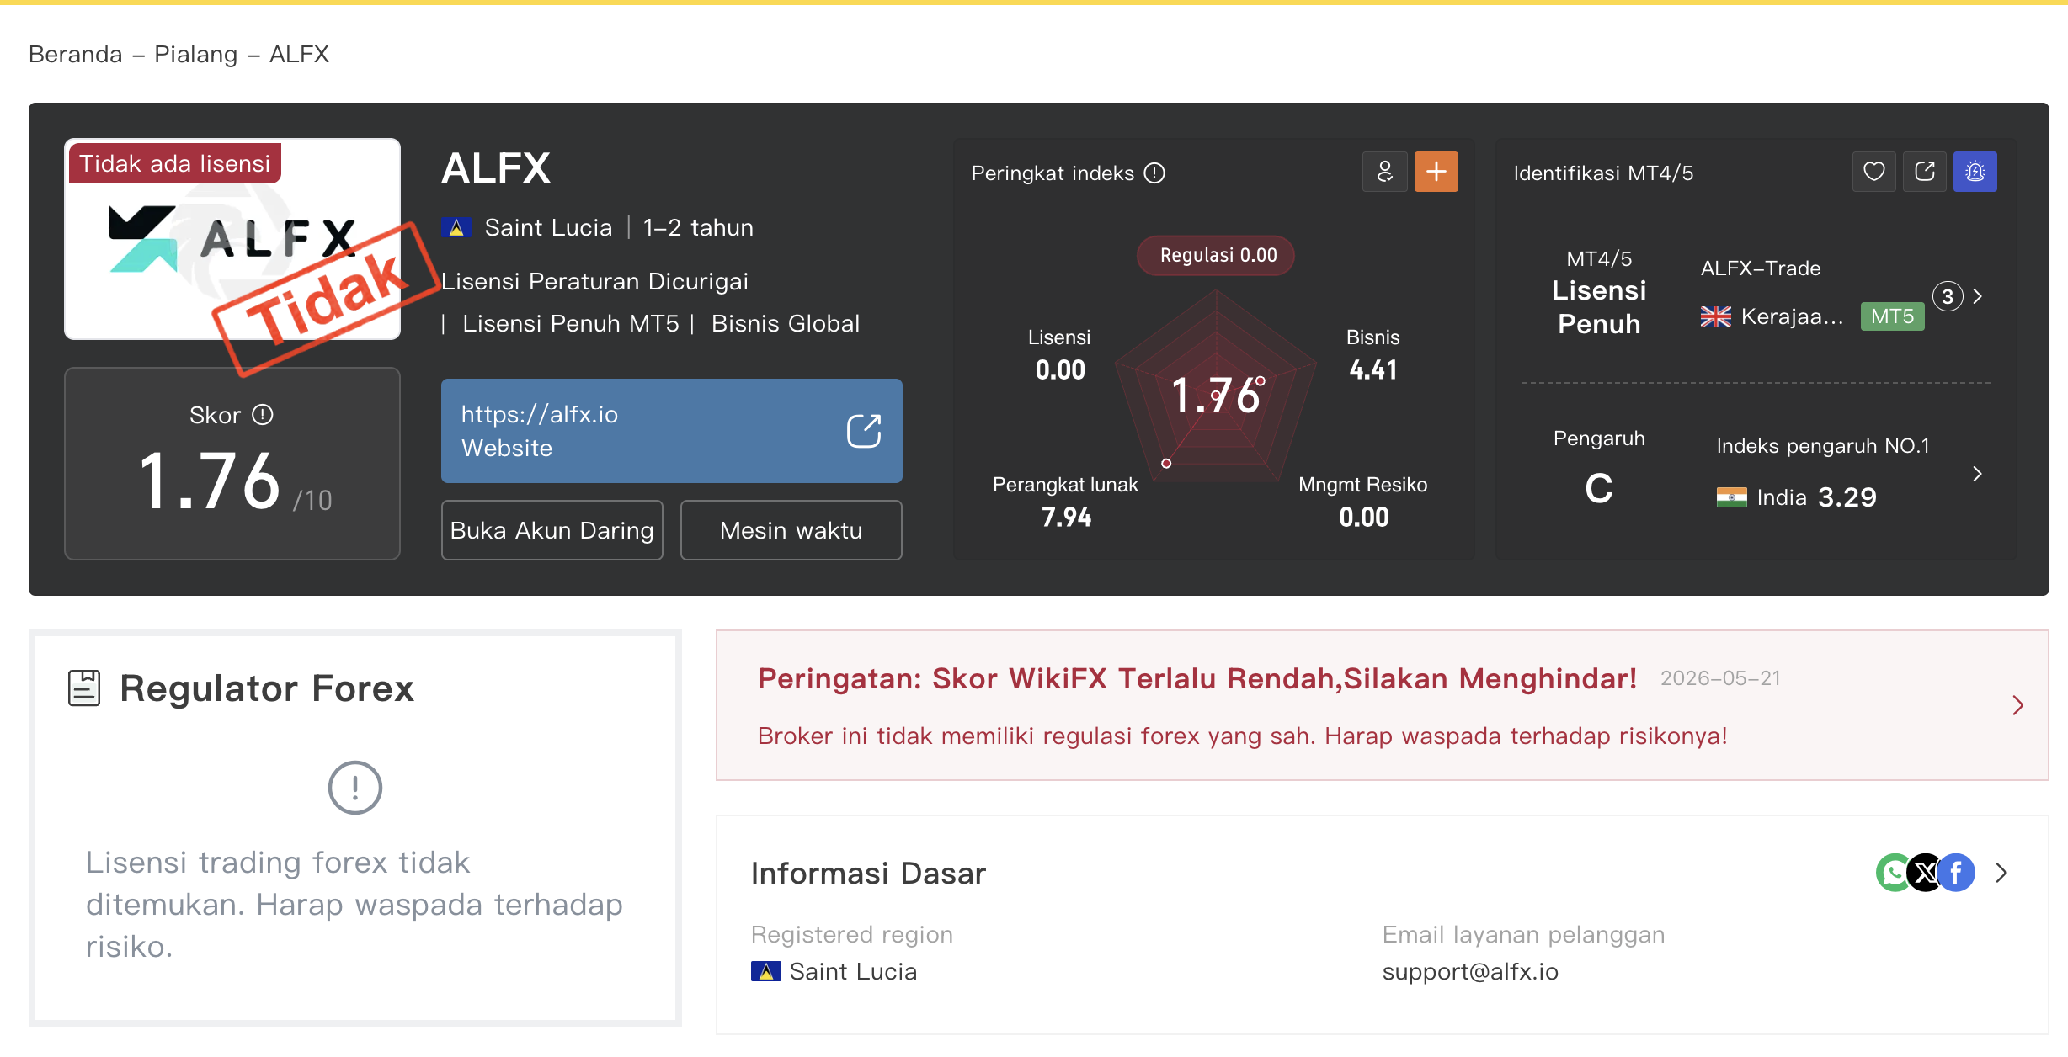Click the MT5 green tag

point(1892,316)
